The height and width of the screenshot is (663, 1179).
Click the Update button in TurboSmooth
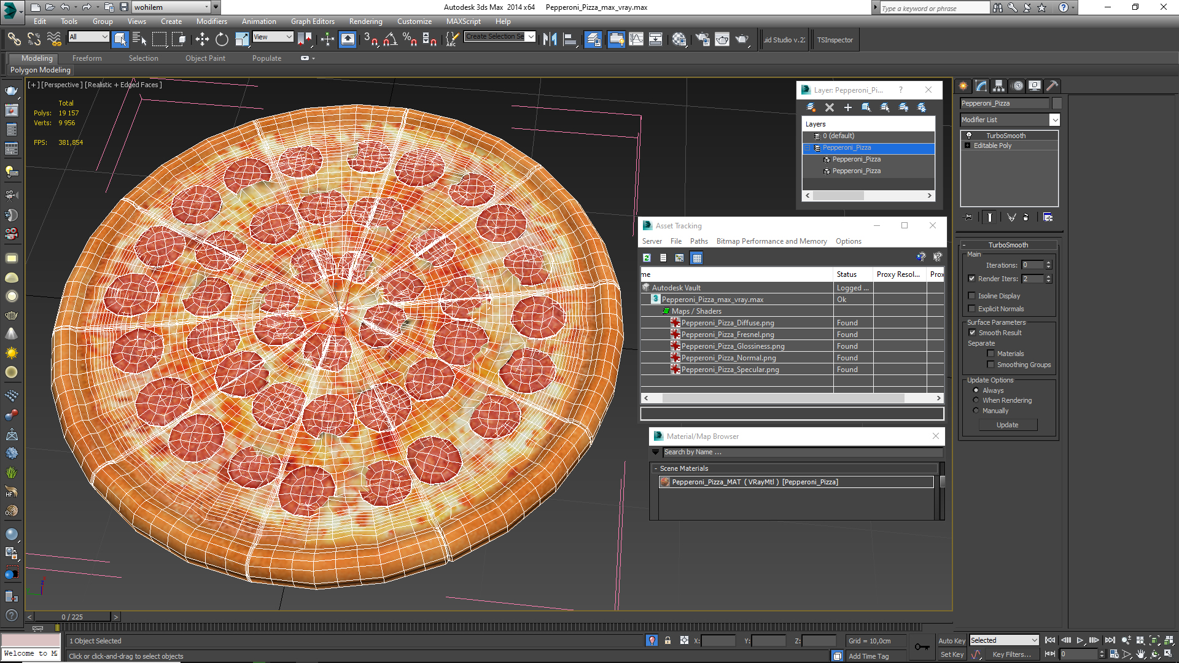coord(1007,425)
